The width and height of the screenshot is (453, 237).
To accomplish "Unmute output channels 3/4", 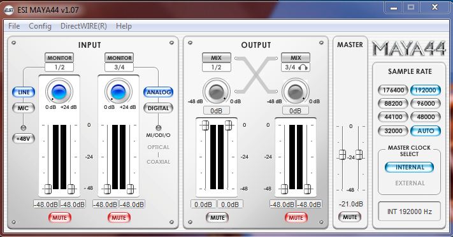I will tap(296, 218).
